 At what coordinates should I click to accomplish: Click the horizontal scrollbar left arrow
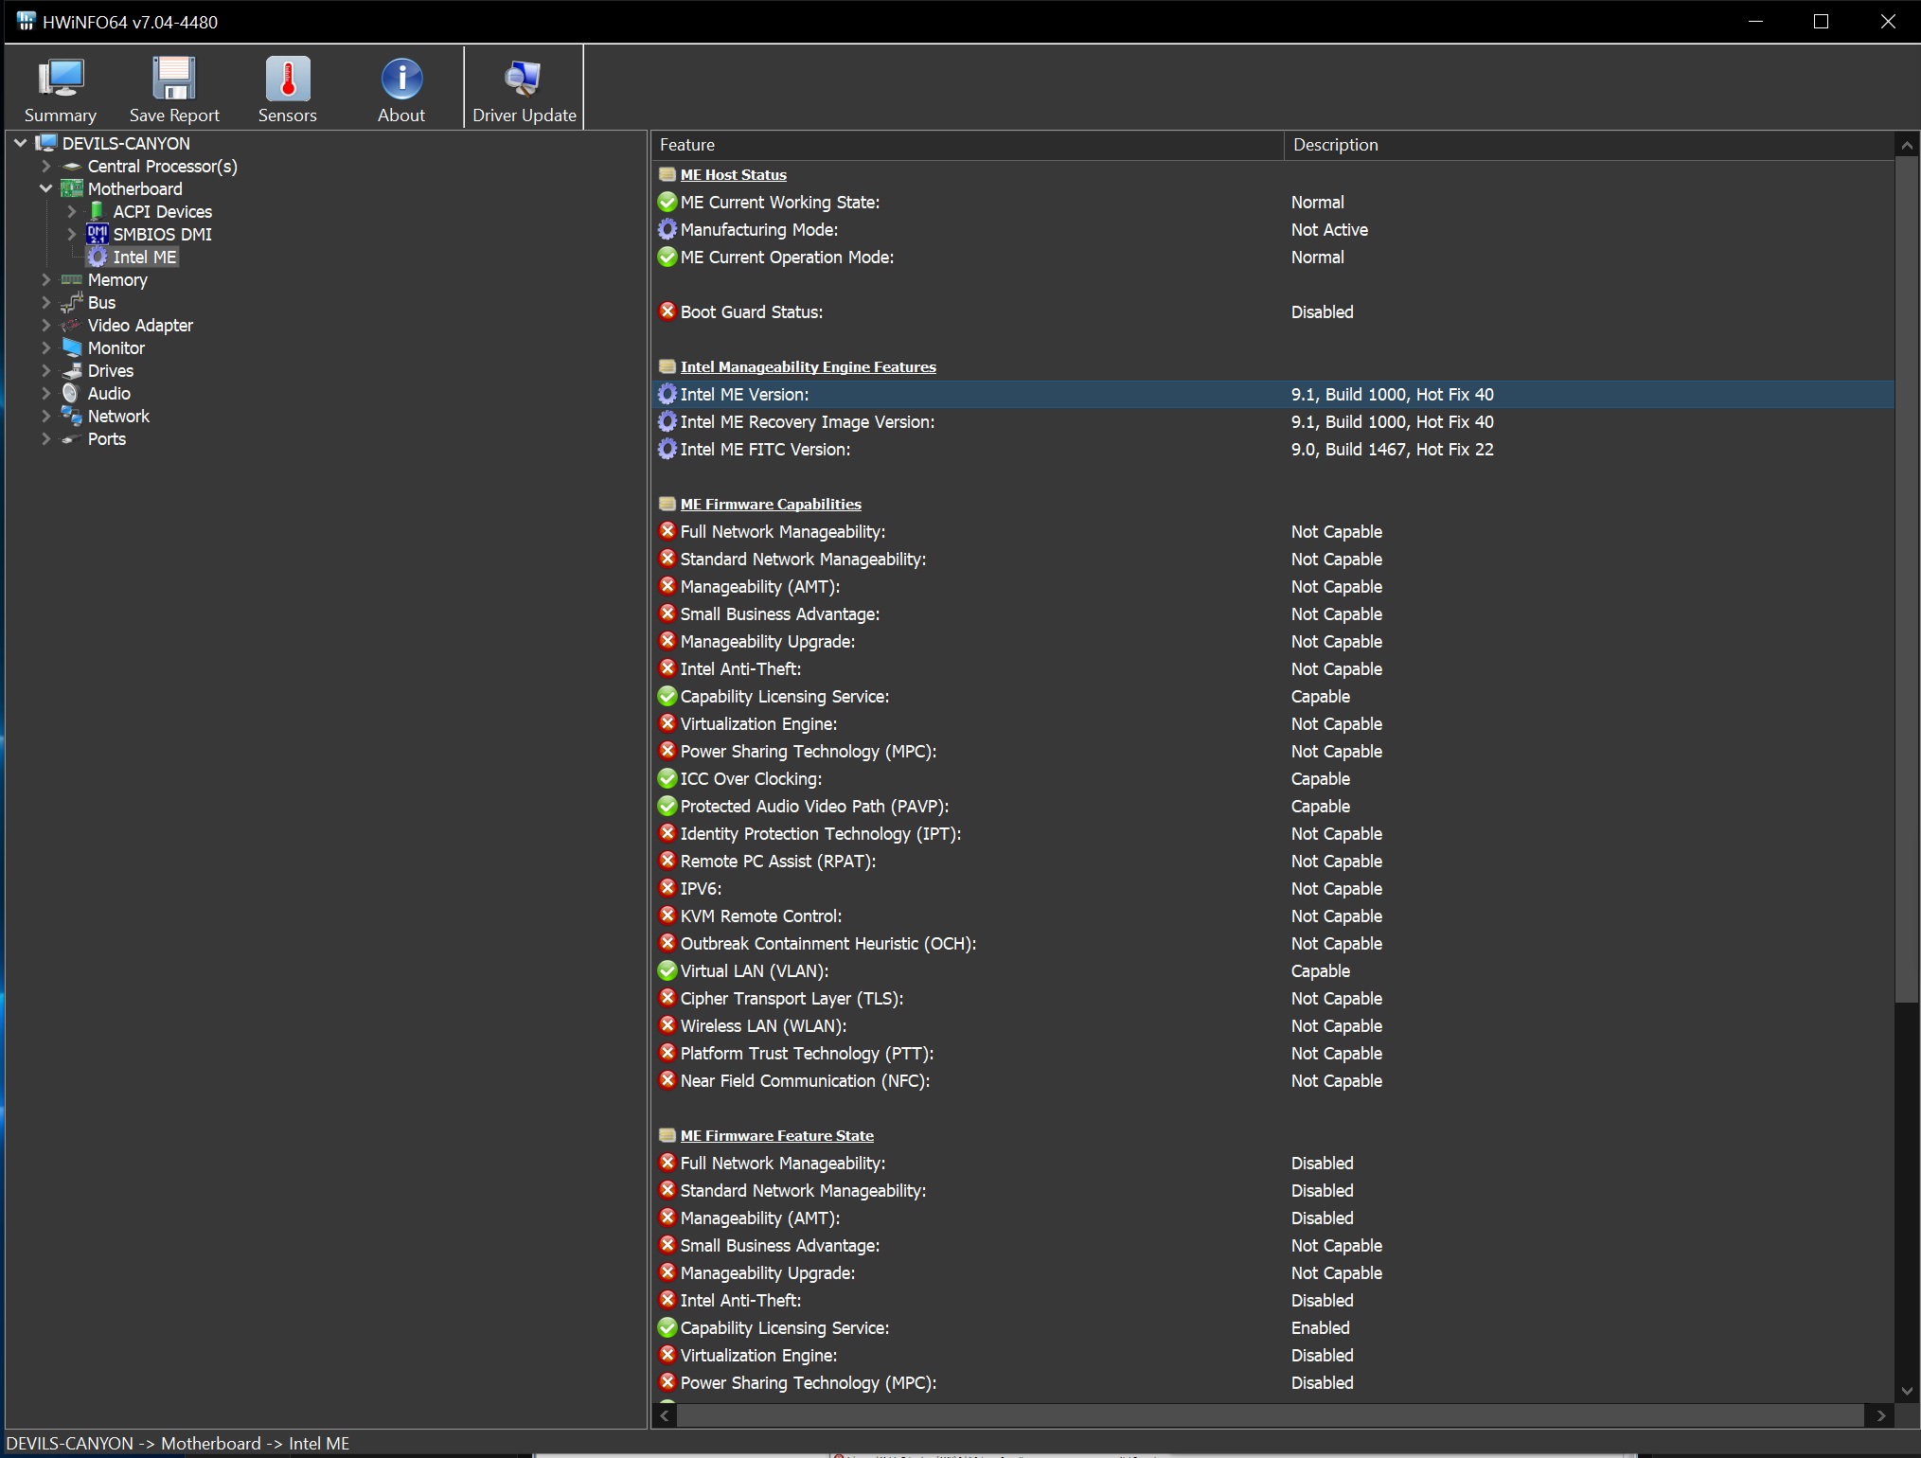[x=665, y=1415]
